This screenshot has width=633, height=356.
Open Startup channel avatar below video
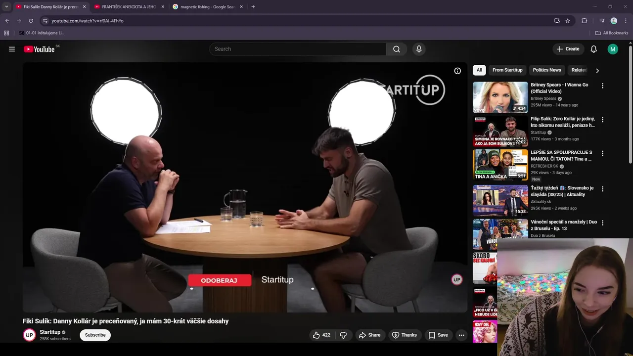click(x=29, y=335)
